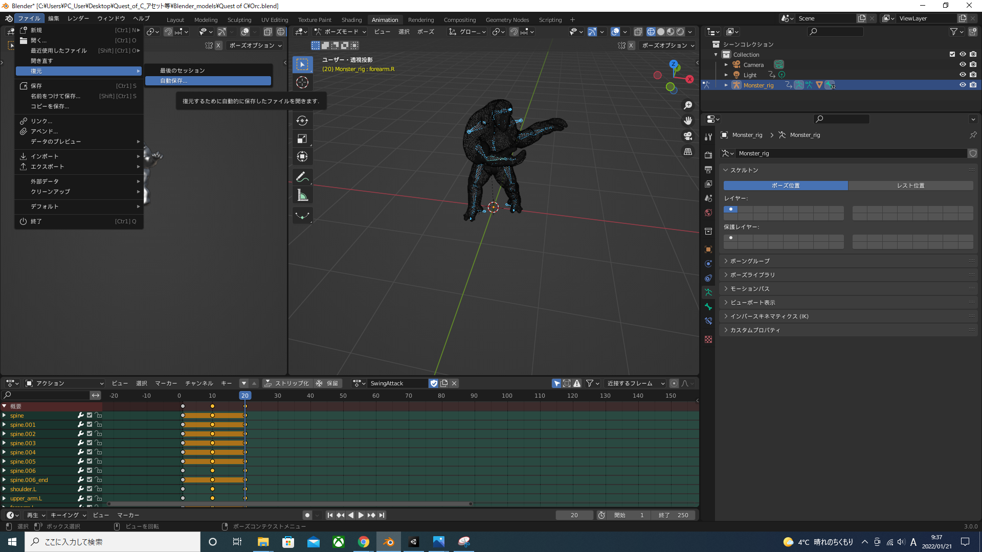The width and height of the screenshot is (982, 552).
Task: Click the zoom magnifier viewport icon
Action: pyautogui.click(x=688, y=105)
